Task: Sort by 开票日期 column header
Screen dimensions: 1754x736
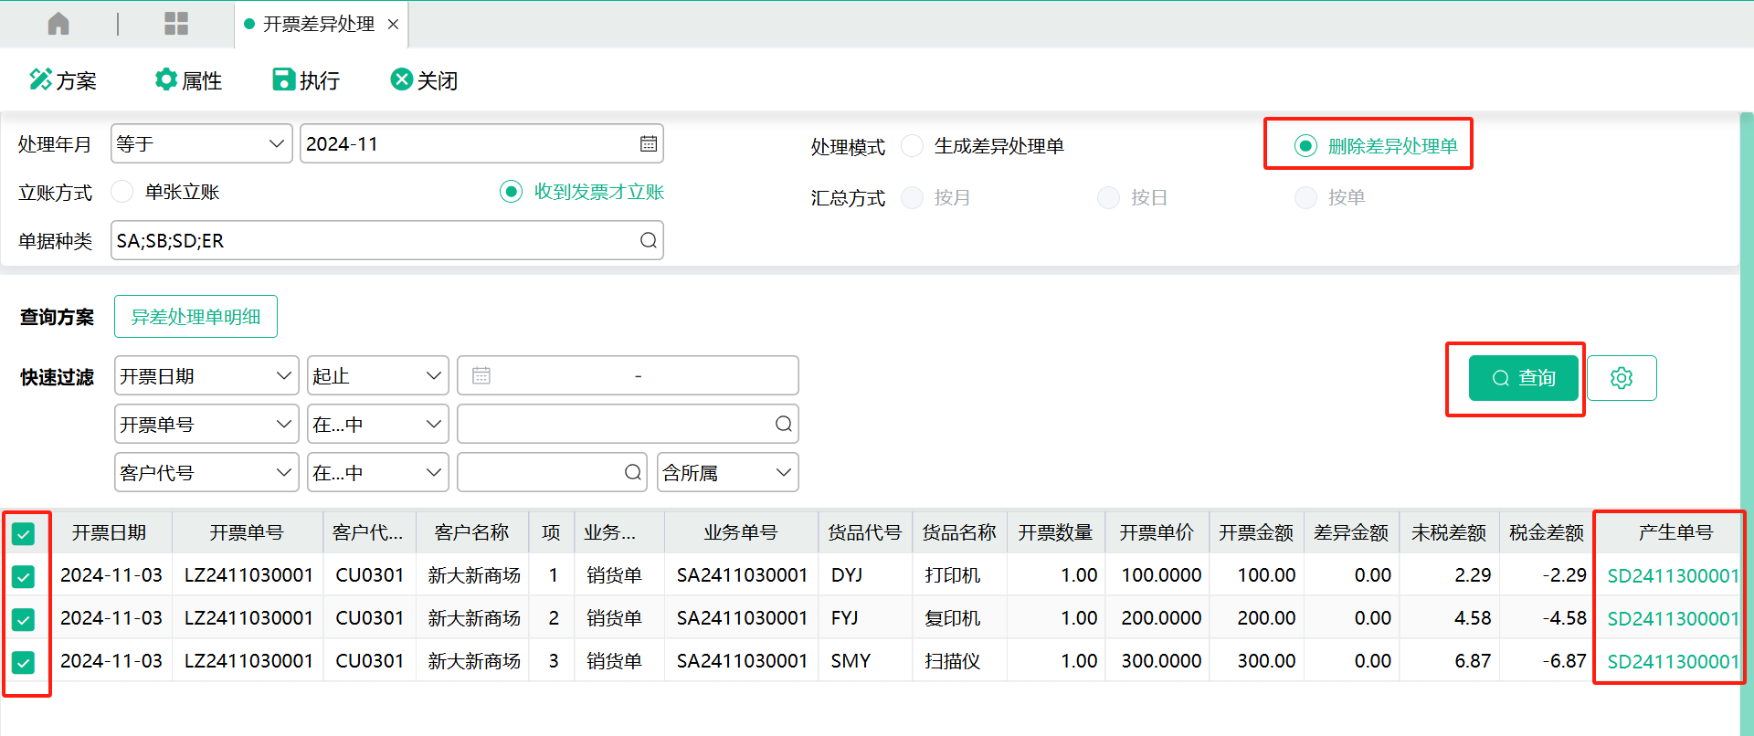Action: coord(110,532)
